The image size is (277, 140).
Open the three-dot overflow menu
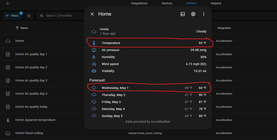coord(204,14)
